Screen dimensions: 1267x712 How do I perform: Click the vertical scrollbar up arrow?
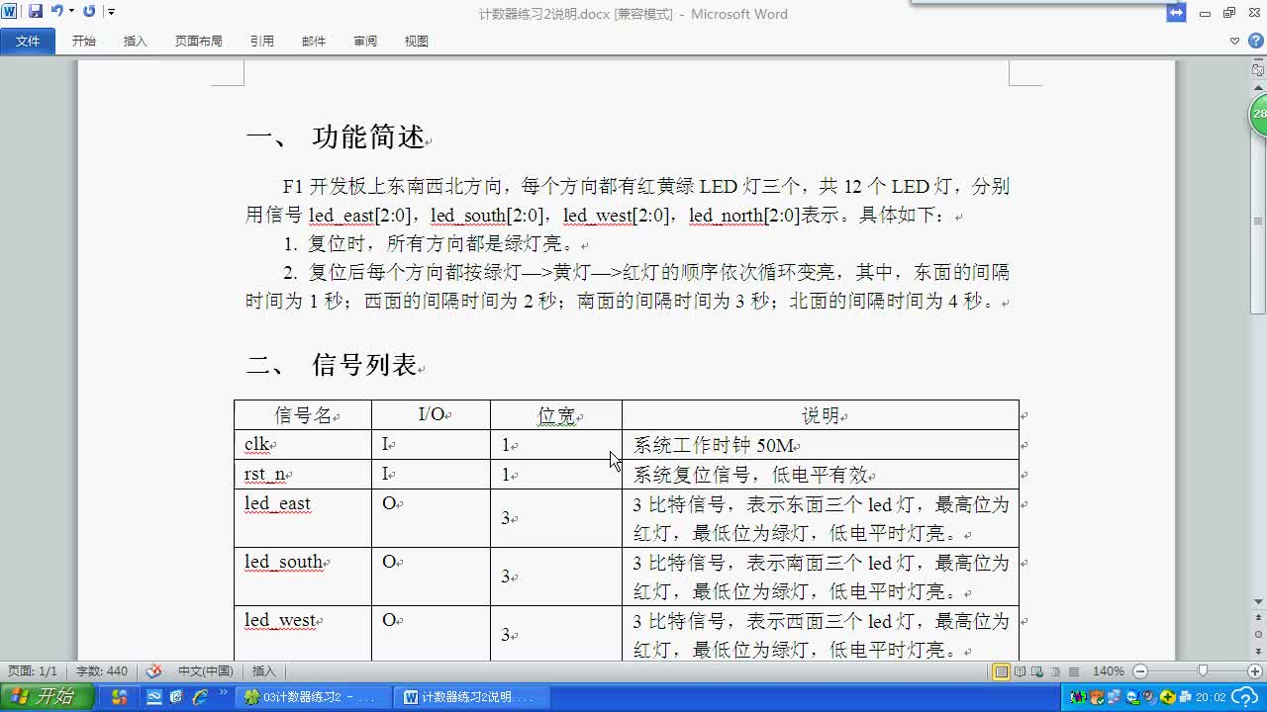point(1259,90)
